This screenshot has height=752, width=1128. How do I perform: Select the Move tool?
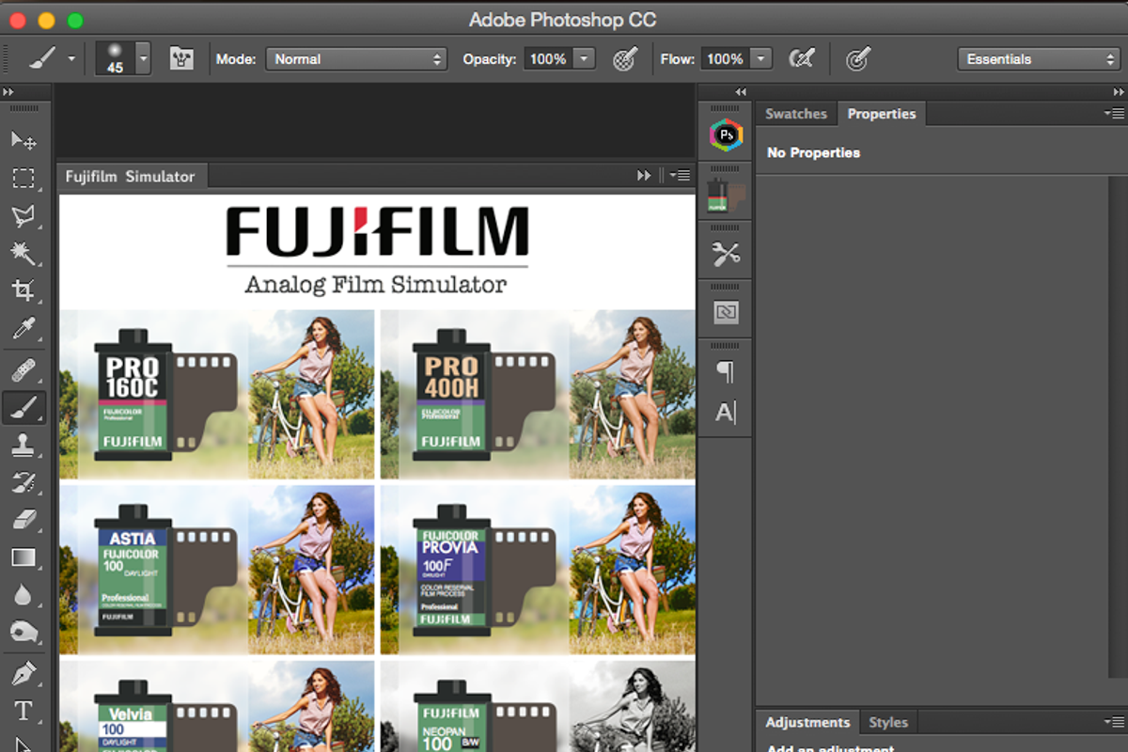[23, 141]
